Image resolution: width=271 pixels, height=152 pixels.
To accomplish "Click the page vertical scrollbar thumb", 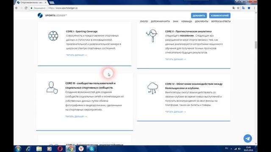I will pos(256,45).
